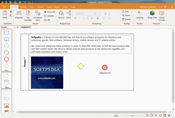Open the font color picker
Image resolution: width=175 pixels, height=118 pixels.
[x=92, y=18]
